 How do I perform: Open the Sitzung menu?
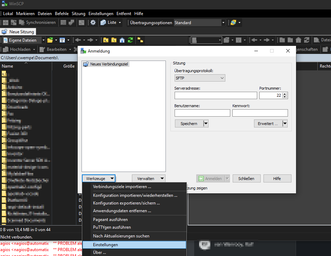point(78,14)
